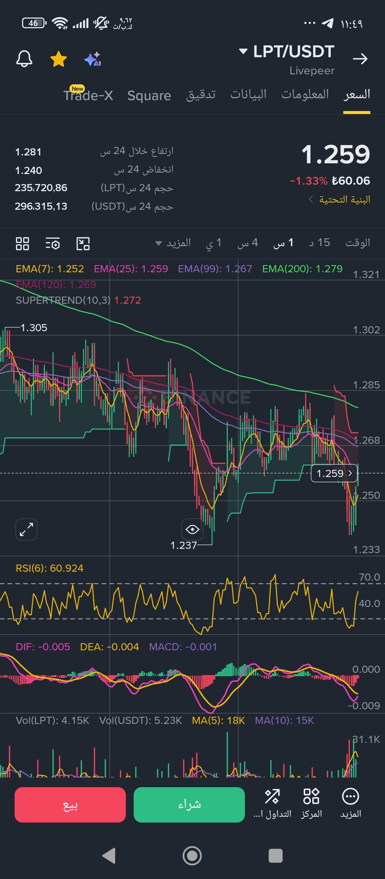Tap the 24h USDT volume 296.315,13
The height and width of the screenshot is (879, 385).
click(41, 206)
